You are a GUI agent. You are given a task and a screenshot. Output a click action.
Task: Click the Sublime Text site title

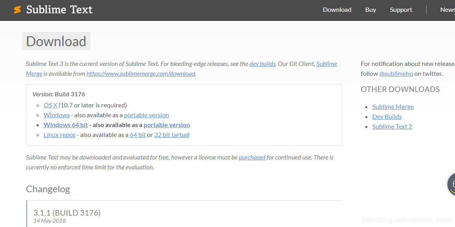point(59,10)
